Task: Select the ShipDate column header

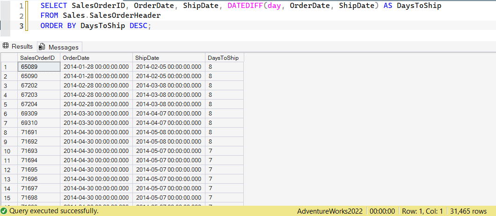Action: click(x=169, y=58)
